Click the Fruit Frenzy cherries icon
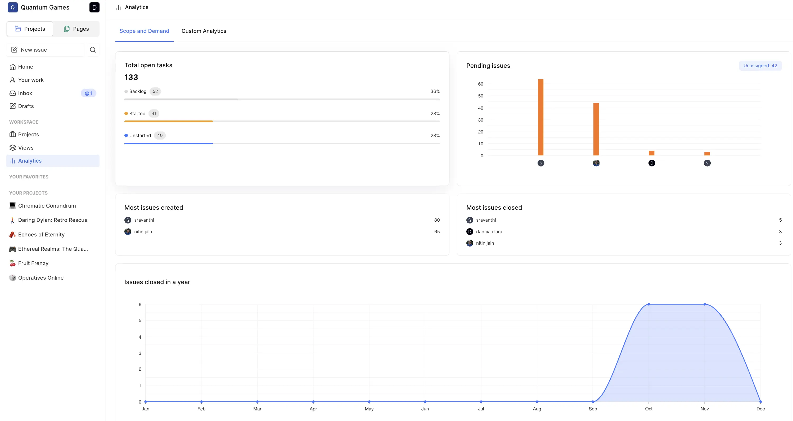The height and width of the screenshot is (421, 793). pyautogui.click(x=13, y=263)
